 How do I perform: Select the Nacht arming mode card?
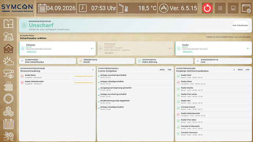(213, 48)
